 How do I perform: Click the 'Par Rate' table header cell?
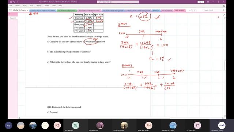pos(89,15)
